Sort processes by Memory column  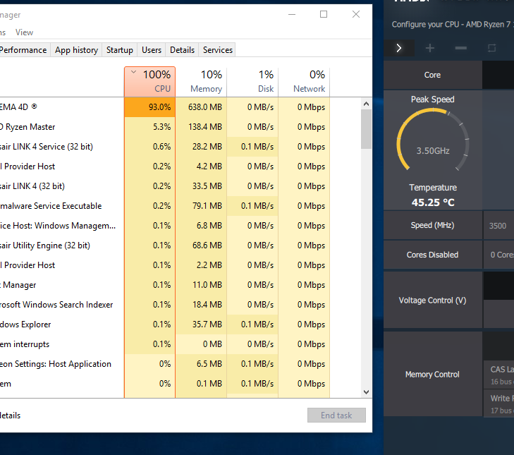pyautogui.click(x=201, y=82)
